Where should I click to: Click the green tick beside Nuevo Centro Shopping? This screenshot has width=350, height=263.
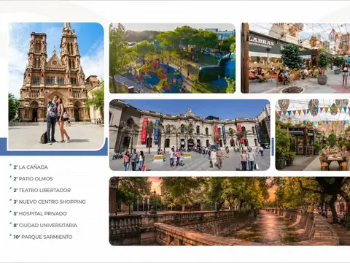point(10,200)
